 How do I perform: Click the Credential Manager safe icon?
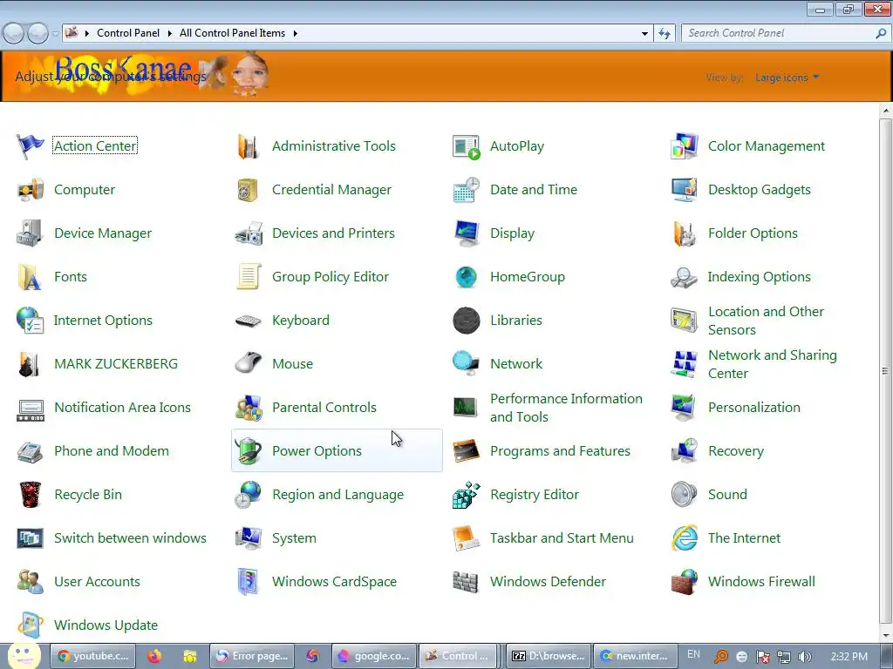point(249,190)
